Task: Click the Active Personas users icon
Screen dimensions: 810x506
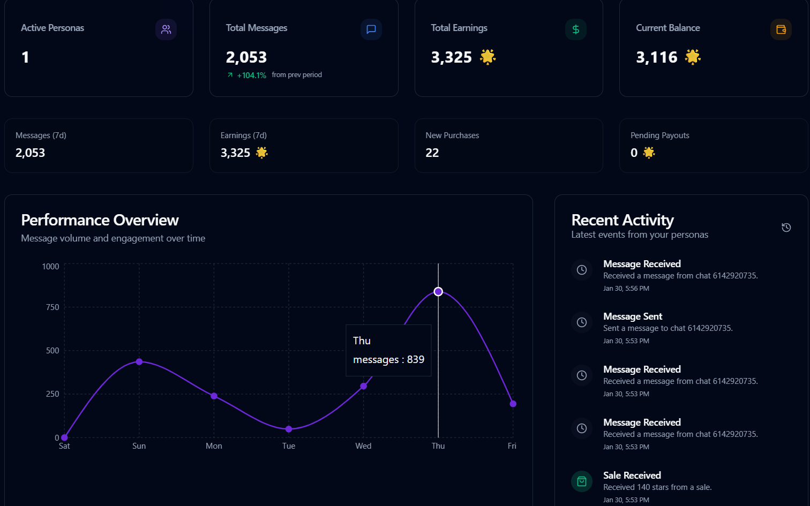Action: (x=166, y=29)
